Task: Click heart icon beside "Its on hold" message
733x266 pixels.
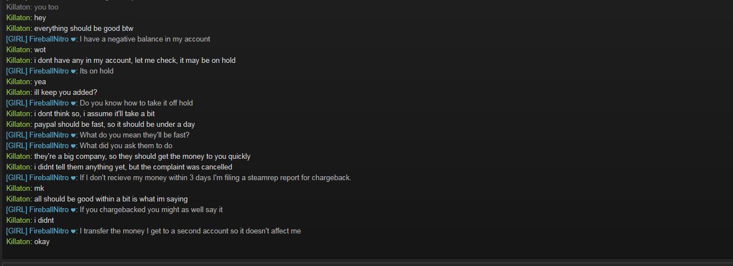Action: (74, 71)
